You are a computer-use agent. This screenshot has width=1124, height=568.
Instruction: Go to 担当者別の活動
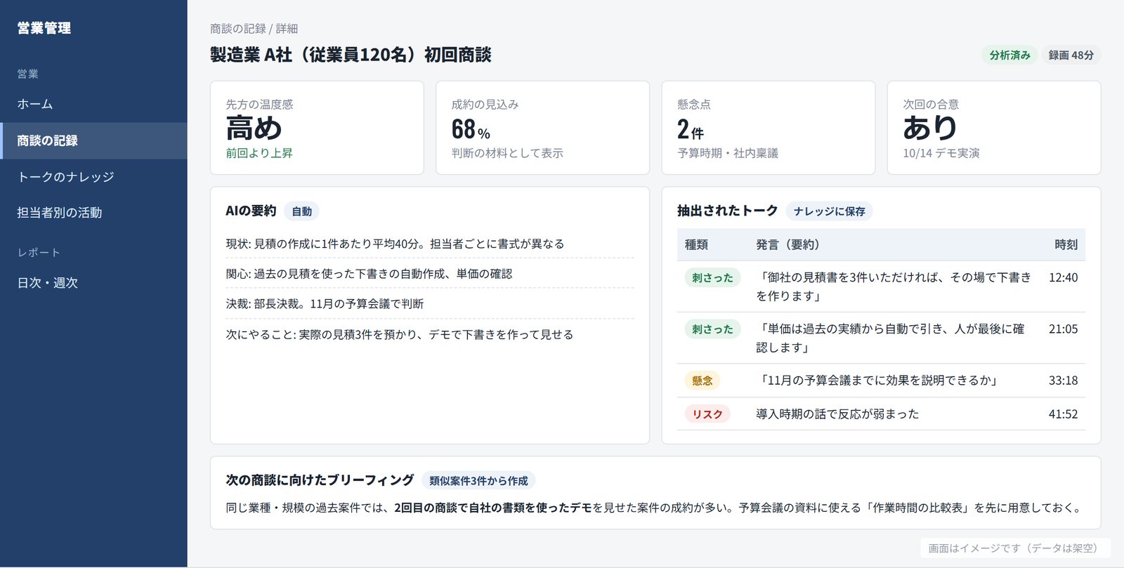(93, 213)
